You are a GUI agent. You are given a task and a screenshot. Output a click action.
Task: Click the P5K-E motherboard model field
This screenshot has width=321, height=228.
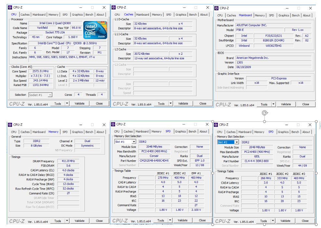(260, 30)
